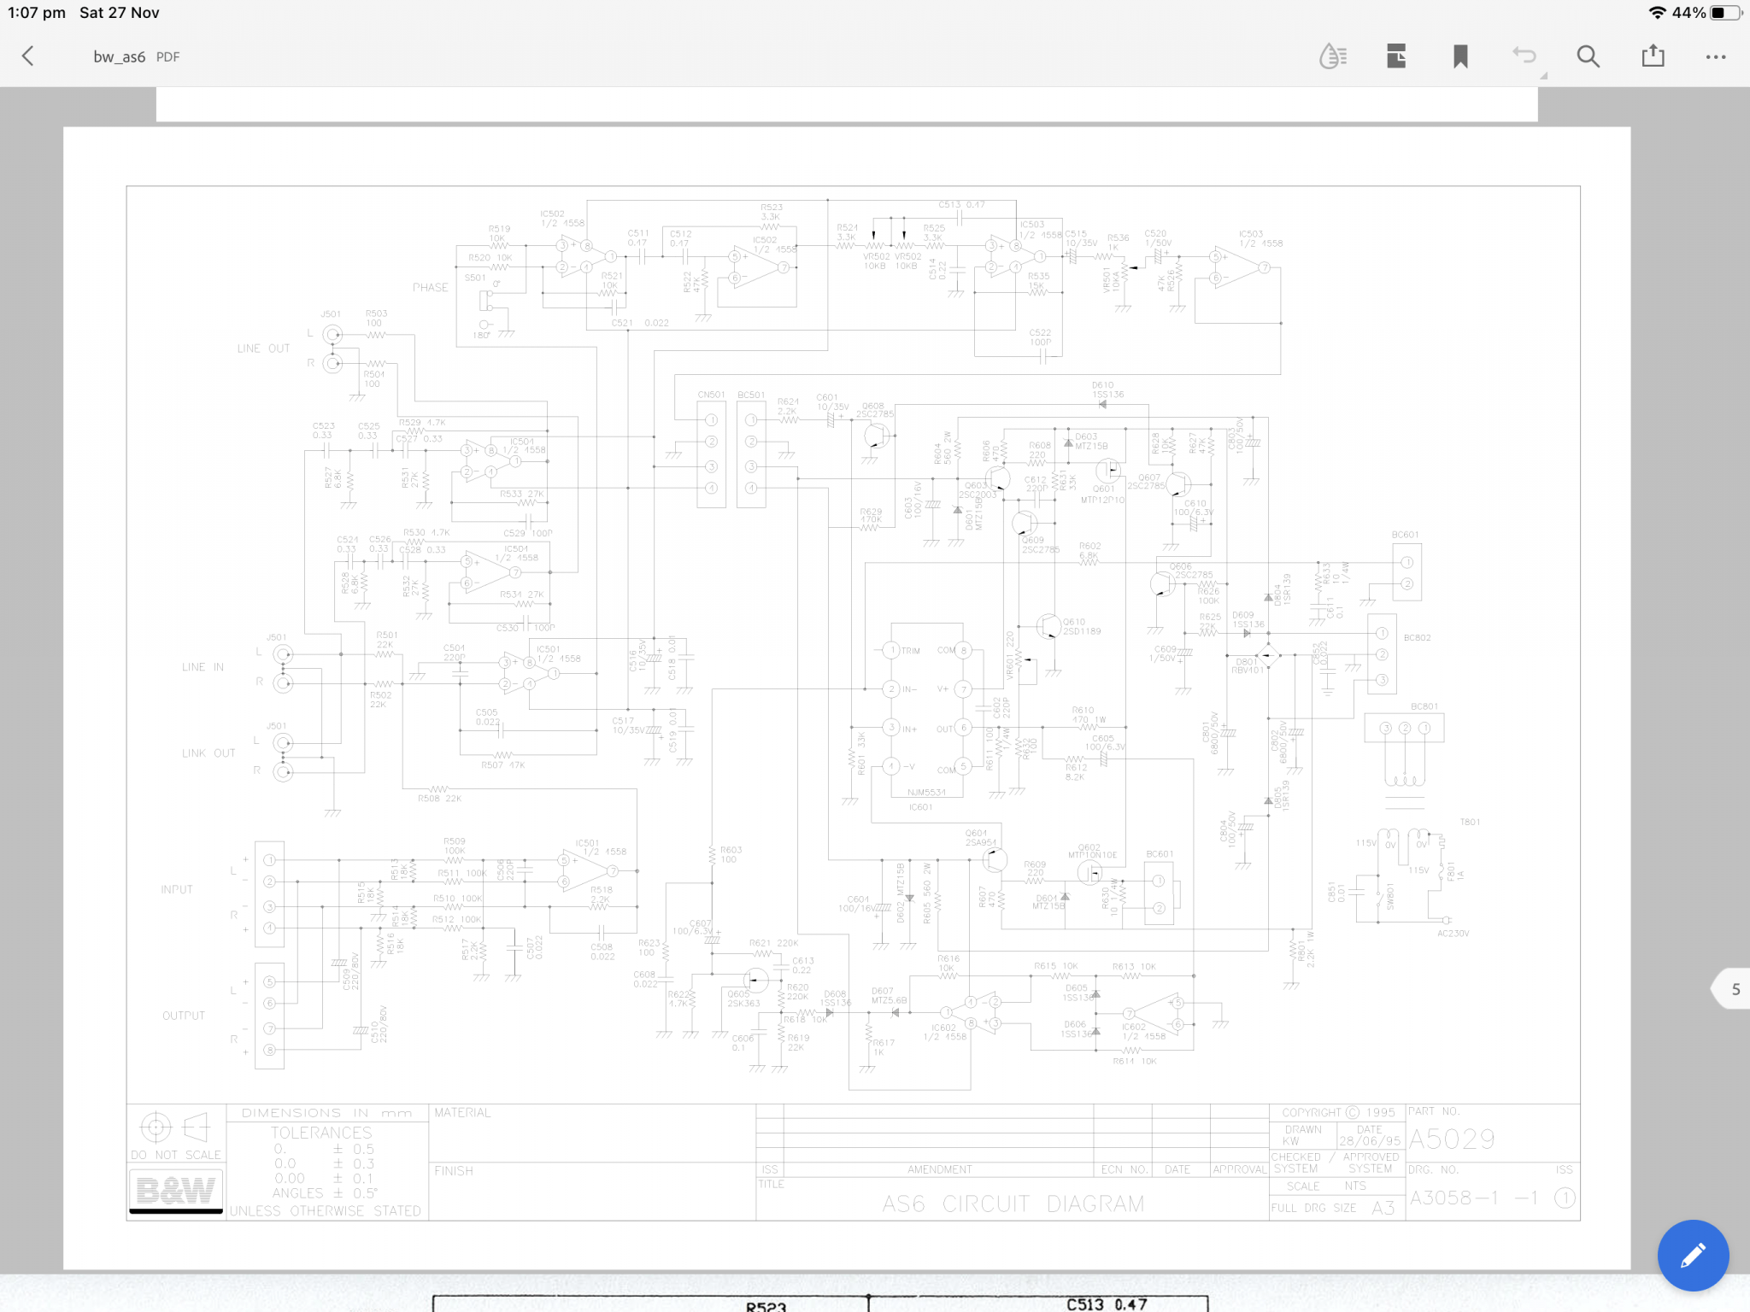The height and width of the screenshot is (1312, 1750).
Task: Tap the OUTPUT connector label
Action: [x=184, y=1016]
